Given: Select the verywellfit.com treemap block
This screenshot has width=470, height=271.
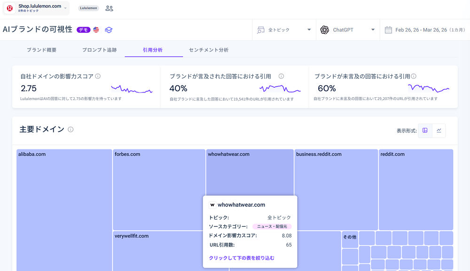Looking at the screenshot, I should [x=158, y=251].
